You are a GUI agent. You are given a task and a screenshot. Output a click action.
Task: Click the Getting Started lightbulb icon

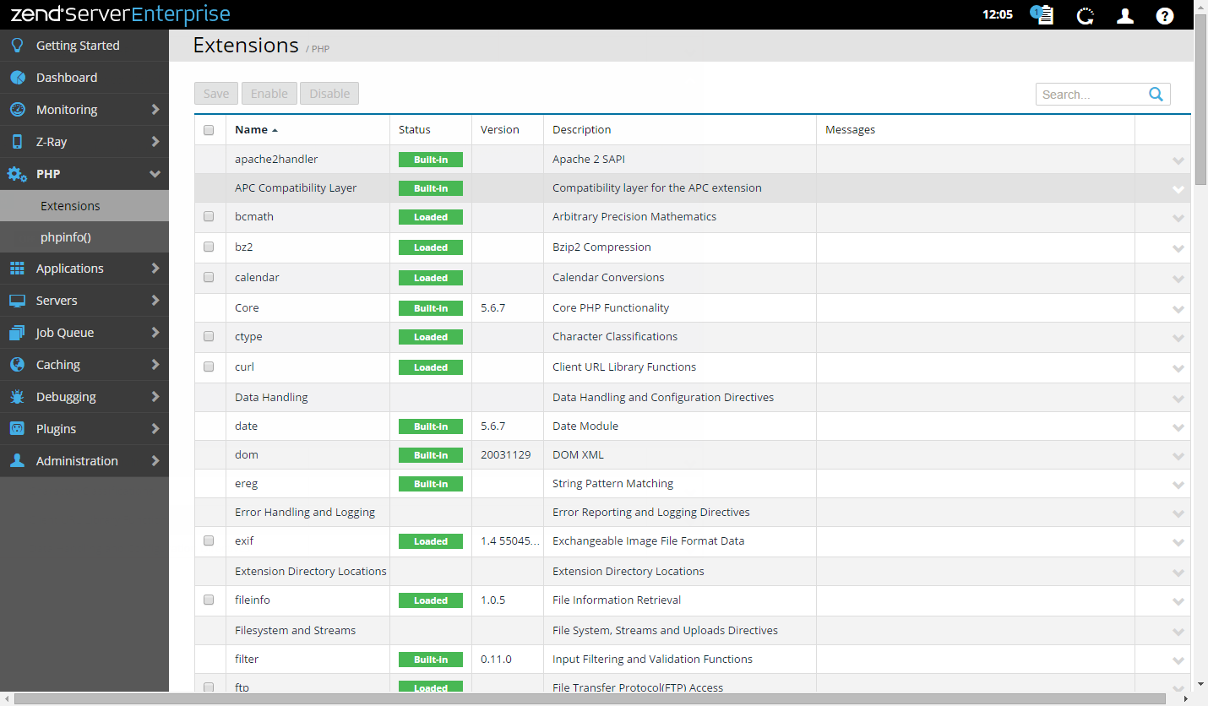tap(17, 46)
